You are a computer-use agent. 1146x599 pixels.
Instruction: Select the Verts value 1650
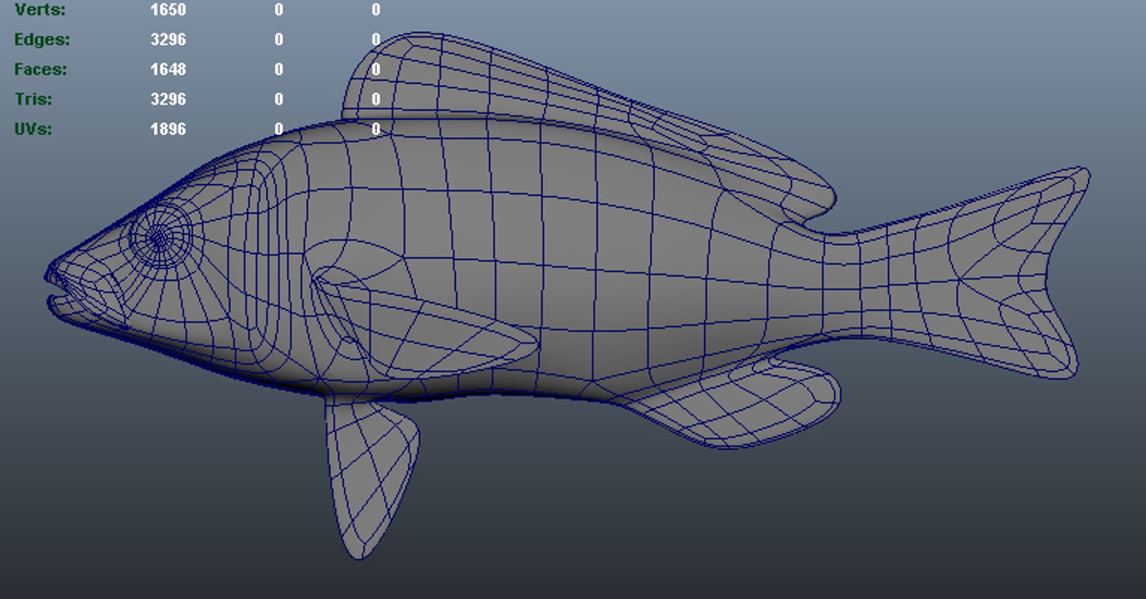[168, 10]
